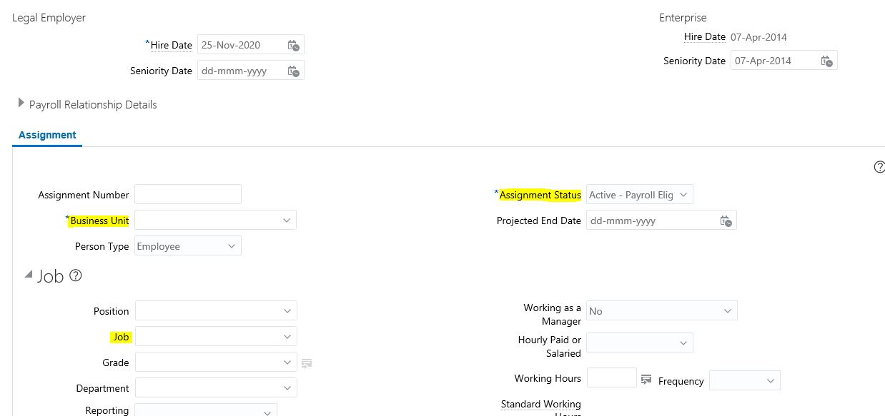Click the page-level help question mark icon
Screen dimensions: 885x416
[879, 166]
